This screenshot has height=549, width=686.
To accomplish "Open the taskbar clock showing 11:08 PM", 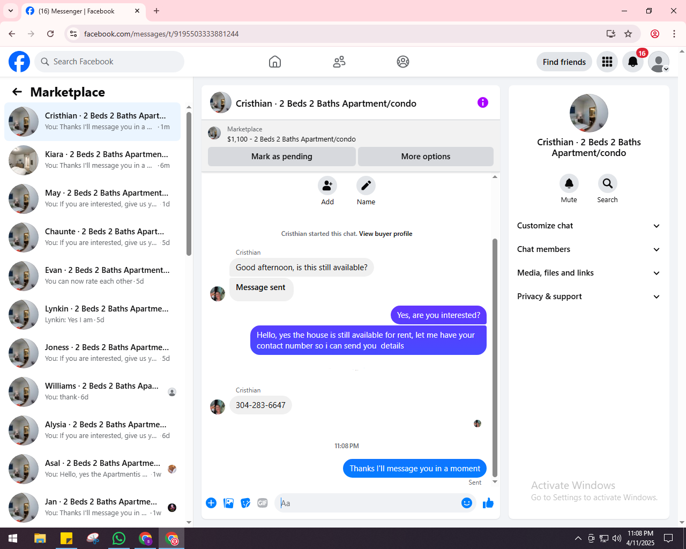I will point(640,538).
